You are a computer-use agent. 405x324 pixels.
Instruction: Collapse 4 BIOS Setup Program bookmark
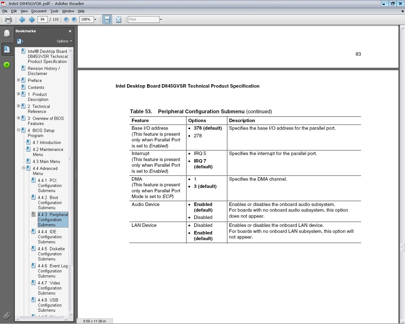(x=18, y=130)
